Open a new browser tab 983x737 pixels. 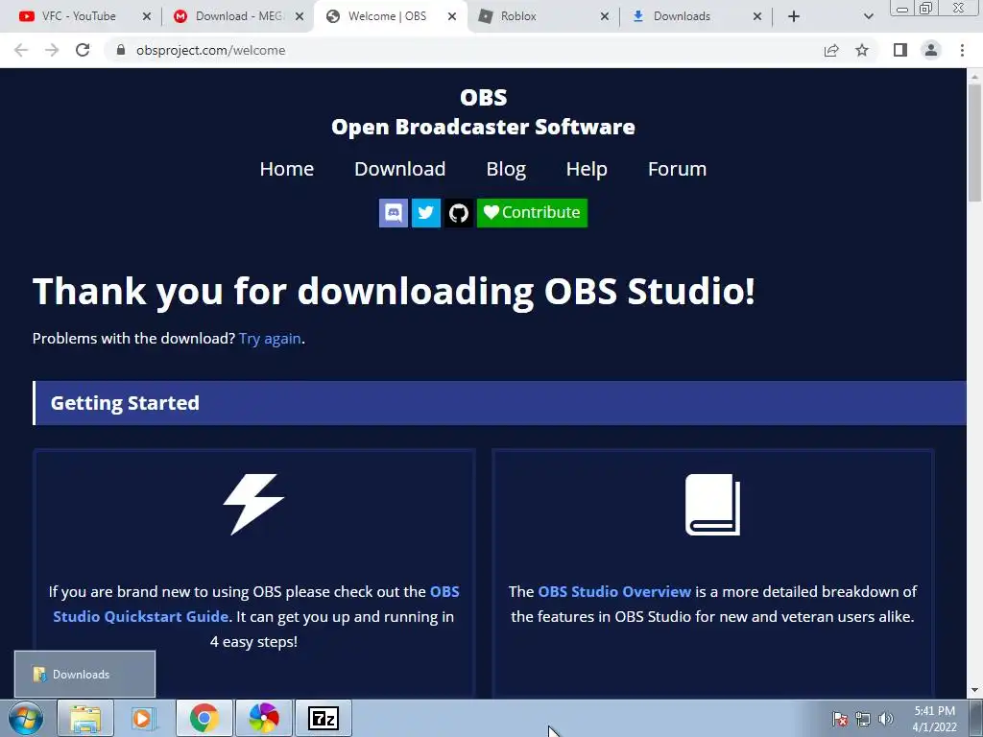tap(794, 16)
